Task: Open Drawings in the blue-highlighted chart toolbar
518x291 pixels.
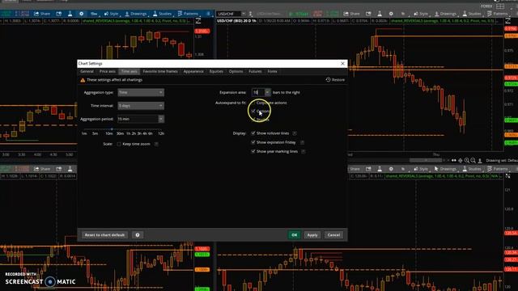Action: tap(135, 14)
